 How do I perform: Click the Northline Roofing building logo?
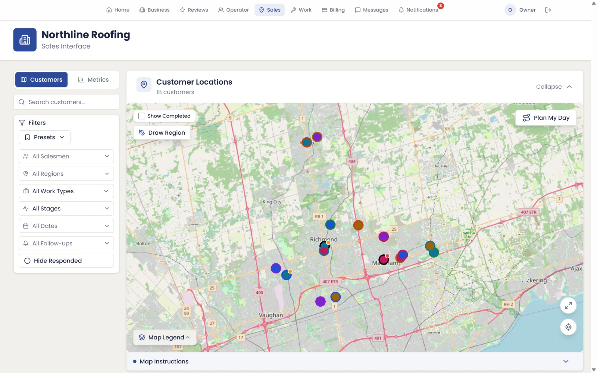pos(25,40)
